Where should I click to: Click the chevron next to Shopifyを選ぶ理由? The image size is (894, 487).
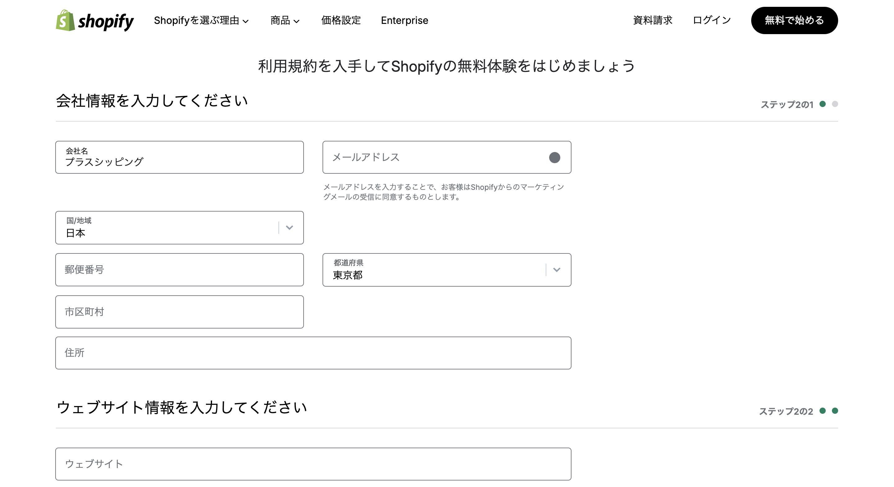pos(246,21)
